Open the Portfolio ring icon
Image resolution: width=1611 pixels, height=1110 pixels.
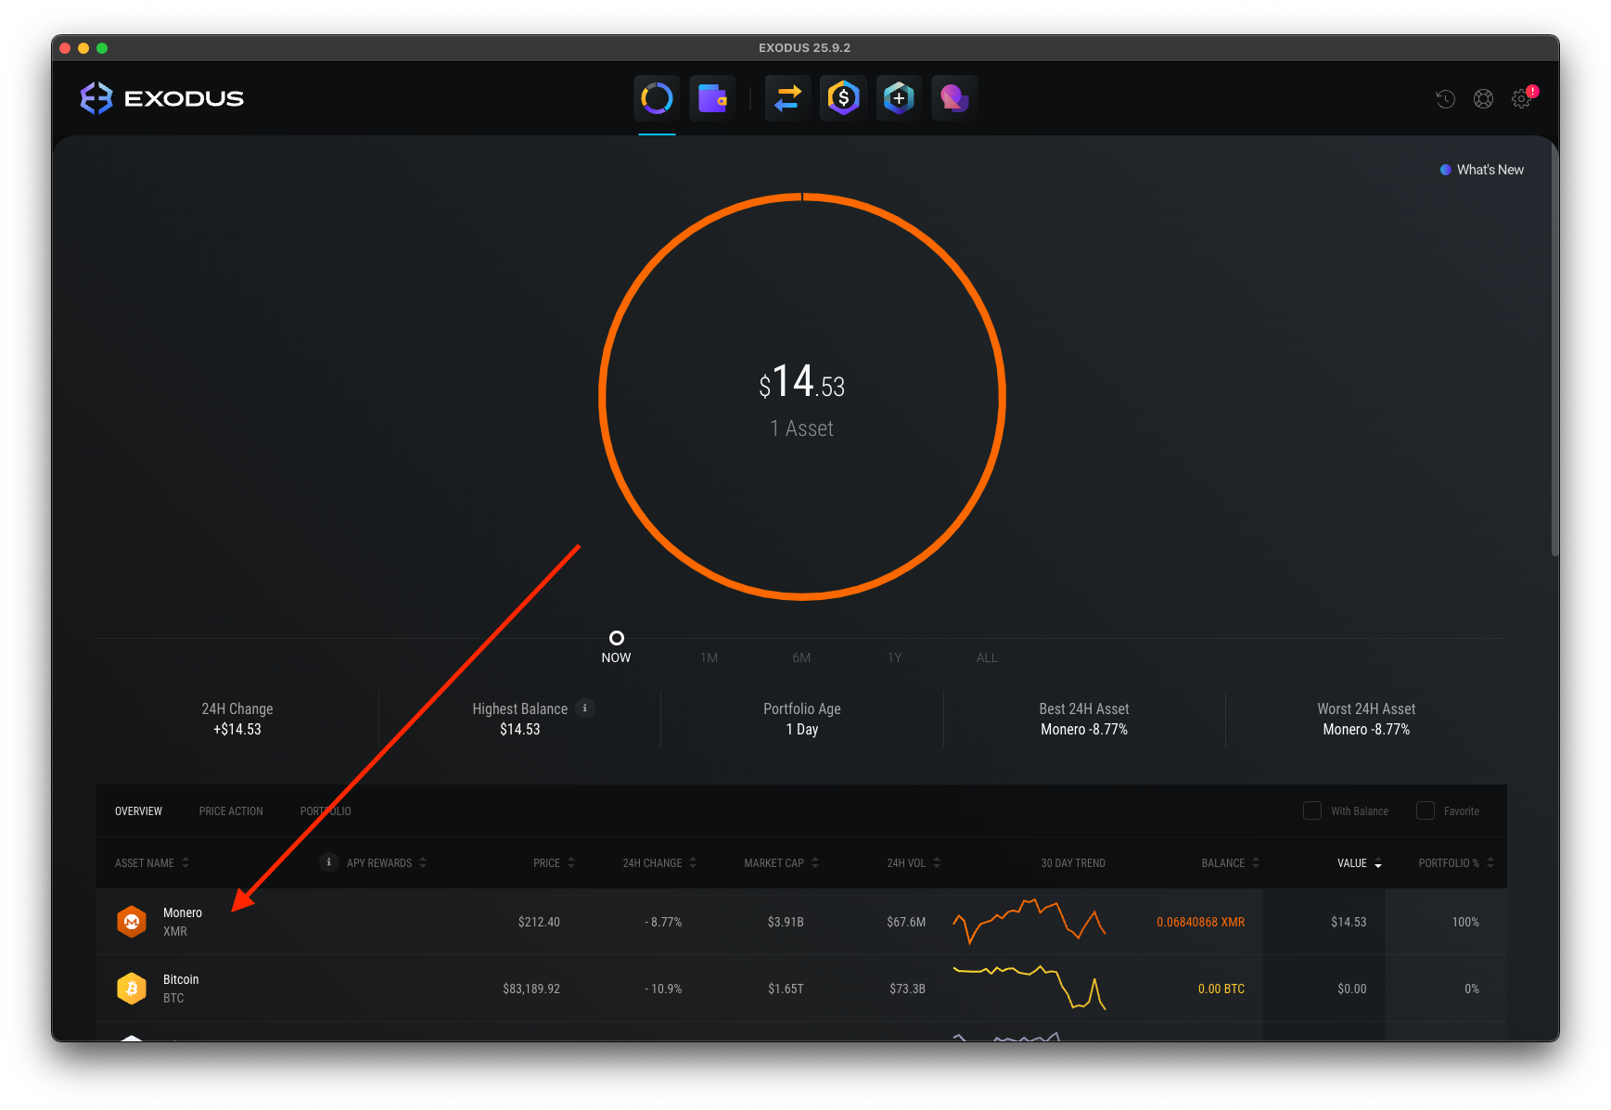[657, 98]
